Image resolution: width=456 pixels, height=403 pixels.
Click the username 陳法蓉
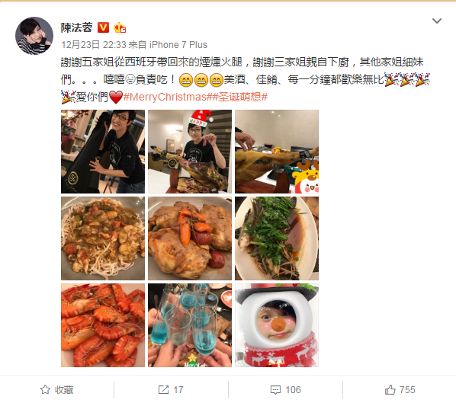point(77,27)
